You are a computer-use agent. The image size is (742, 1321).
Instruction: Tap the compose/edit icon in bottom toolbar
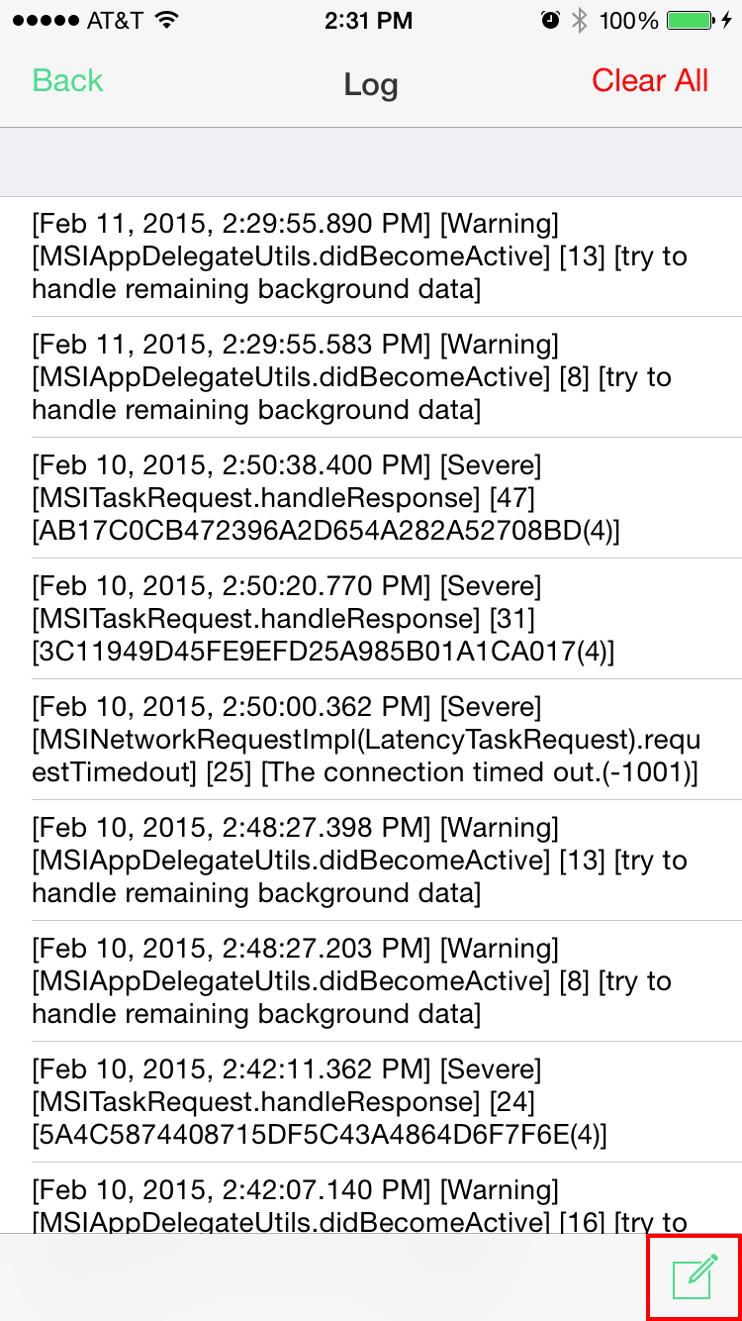pos(695,1276)
